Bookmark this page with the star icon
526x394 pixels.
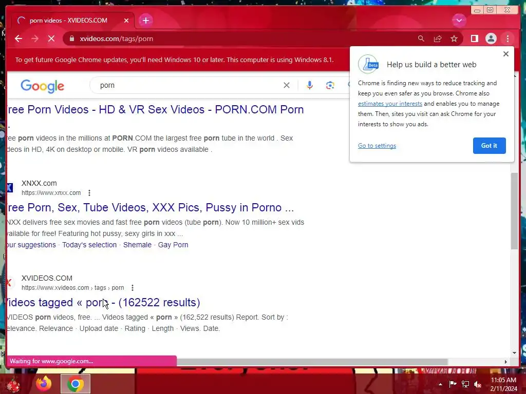[454, 38]
